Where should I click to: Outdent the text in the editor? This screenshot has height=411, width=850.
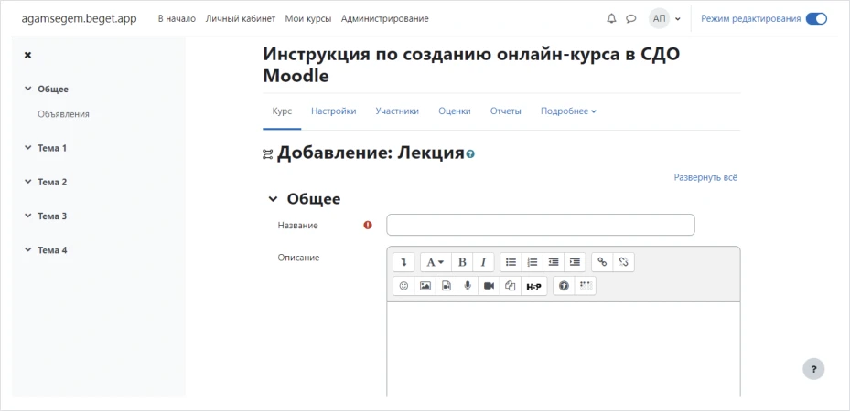click(x=554, y=262)
